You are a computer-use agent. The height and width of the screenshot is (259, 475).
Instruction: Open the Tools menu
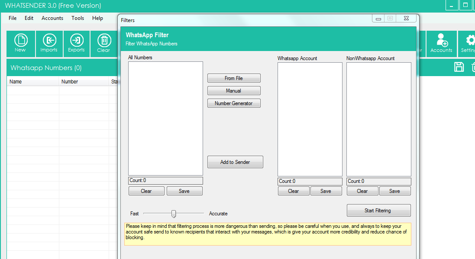click(x=78, y=18)
